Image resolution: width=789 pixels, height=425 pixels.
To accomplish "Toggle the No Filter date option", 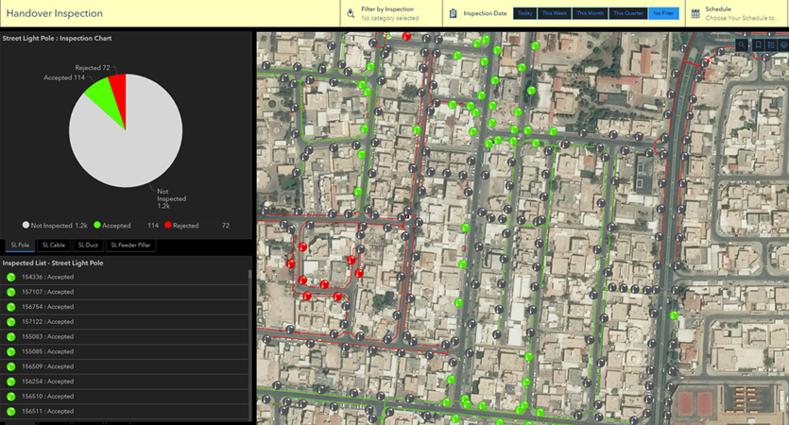I will (661, 13).
